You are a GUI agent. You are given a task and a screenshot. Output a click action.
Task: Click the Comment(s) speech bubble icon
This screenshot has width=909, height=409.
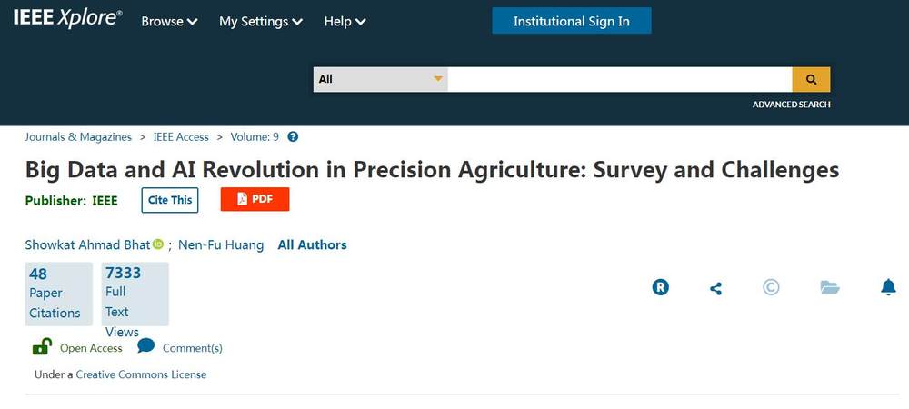[145, 346]
